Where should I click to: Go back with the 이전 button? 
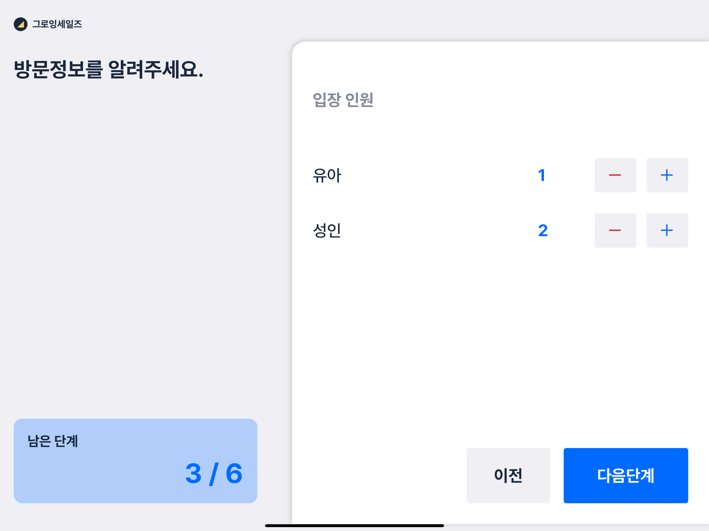coord(508,475)
